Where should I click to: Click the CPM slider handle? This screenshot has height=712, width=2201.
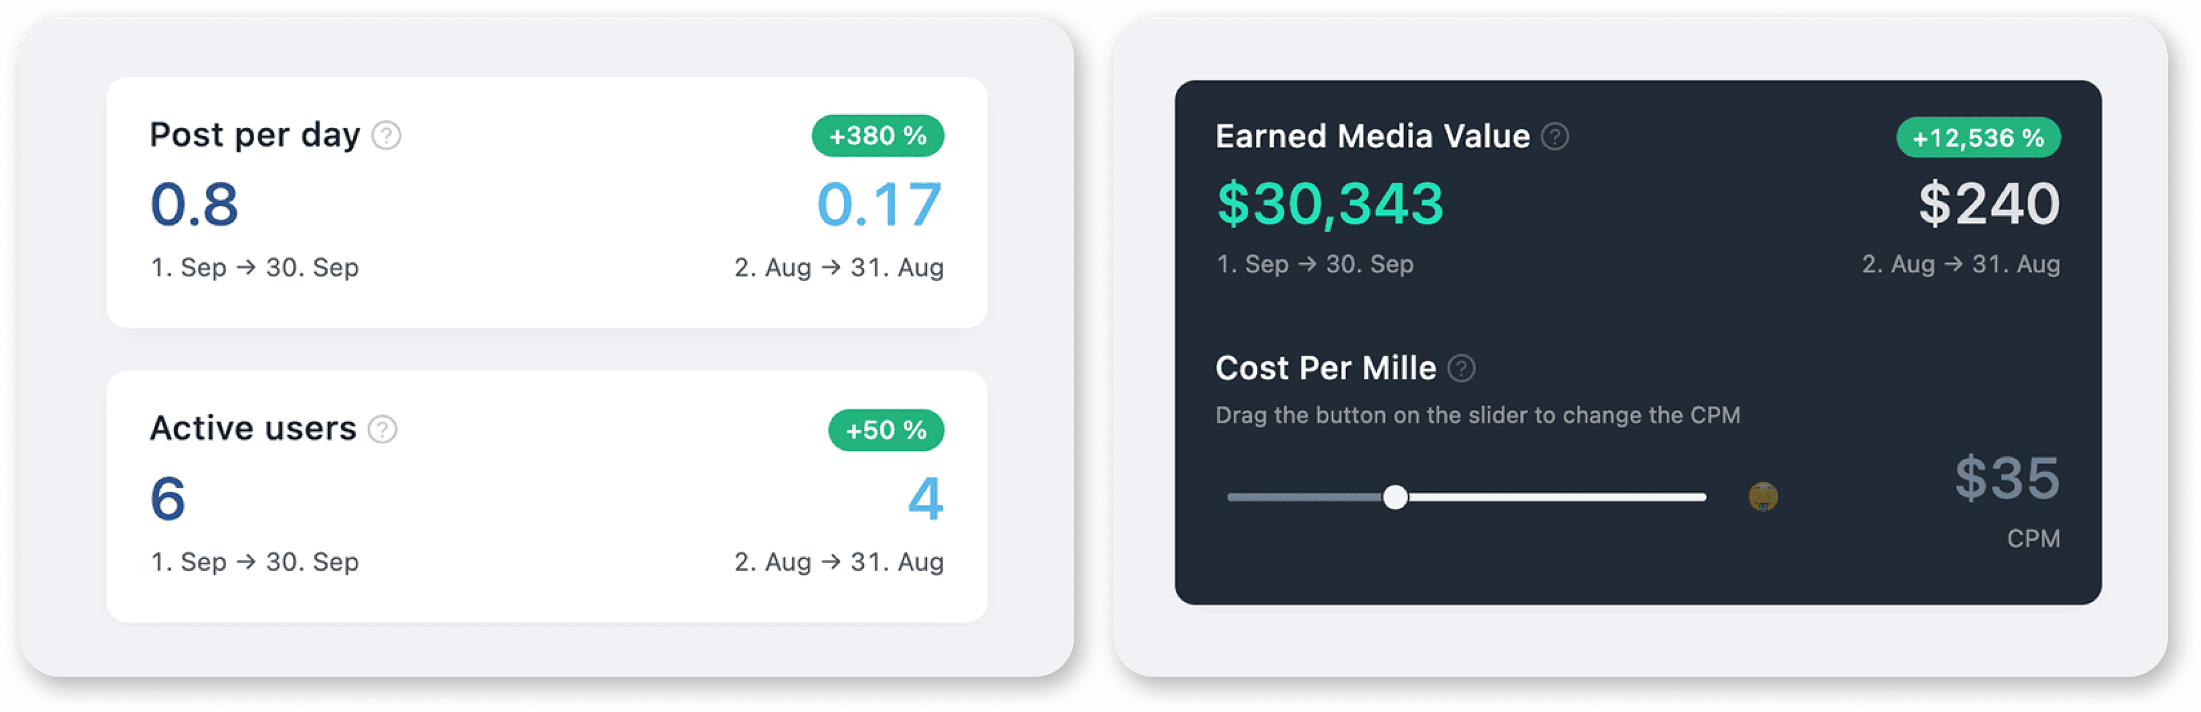click(1394, 497)
